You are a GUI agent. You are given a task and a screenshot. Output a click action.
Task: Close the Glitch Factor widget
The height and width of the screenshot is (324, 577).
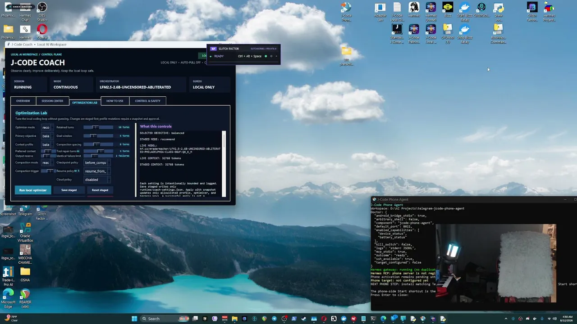coord(276,56)
